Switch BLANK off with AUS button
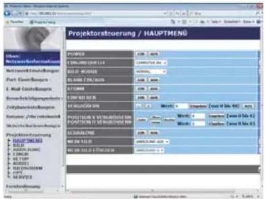265x199 pixels. [154, 80]
